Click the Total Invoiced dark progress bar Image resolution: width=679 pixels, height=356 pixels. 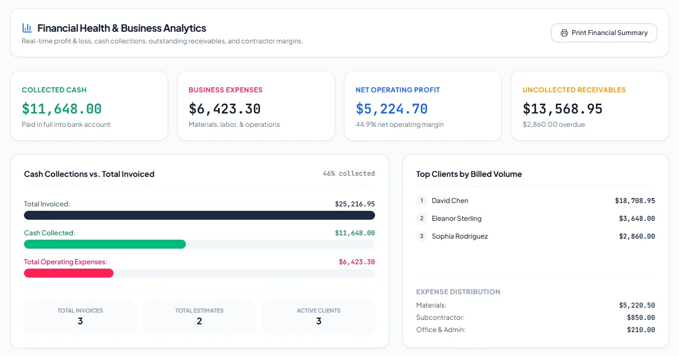(x=199, y=215)
